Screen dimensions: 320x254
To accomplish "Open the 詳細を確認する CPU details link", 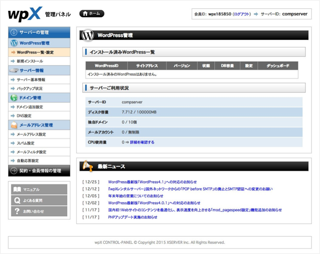I will click(142, 142).
